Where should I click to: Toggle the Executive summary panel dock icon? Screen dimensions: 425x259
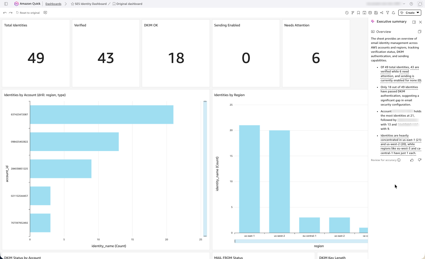coord(414,22)
